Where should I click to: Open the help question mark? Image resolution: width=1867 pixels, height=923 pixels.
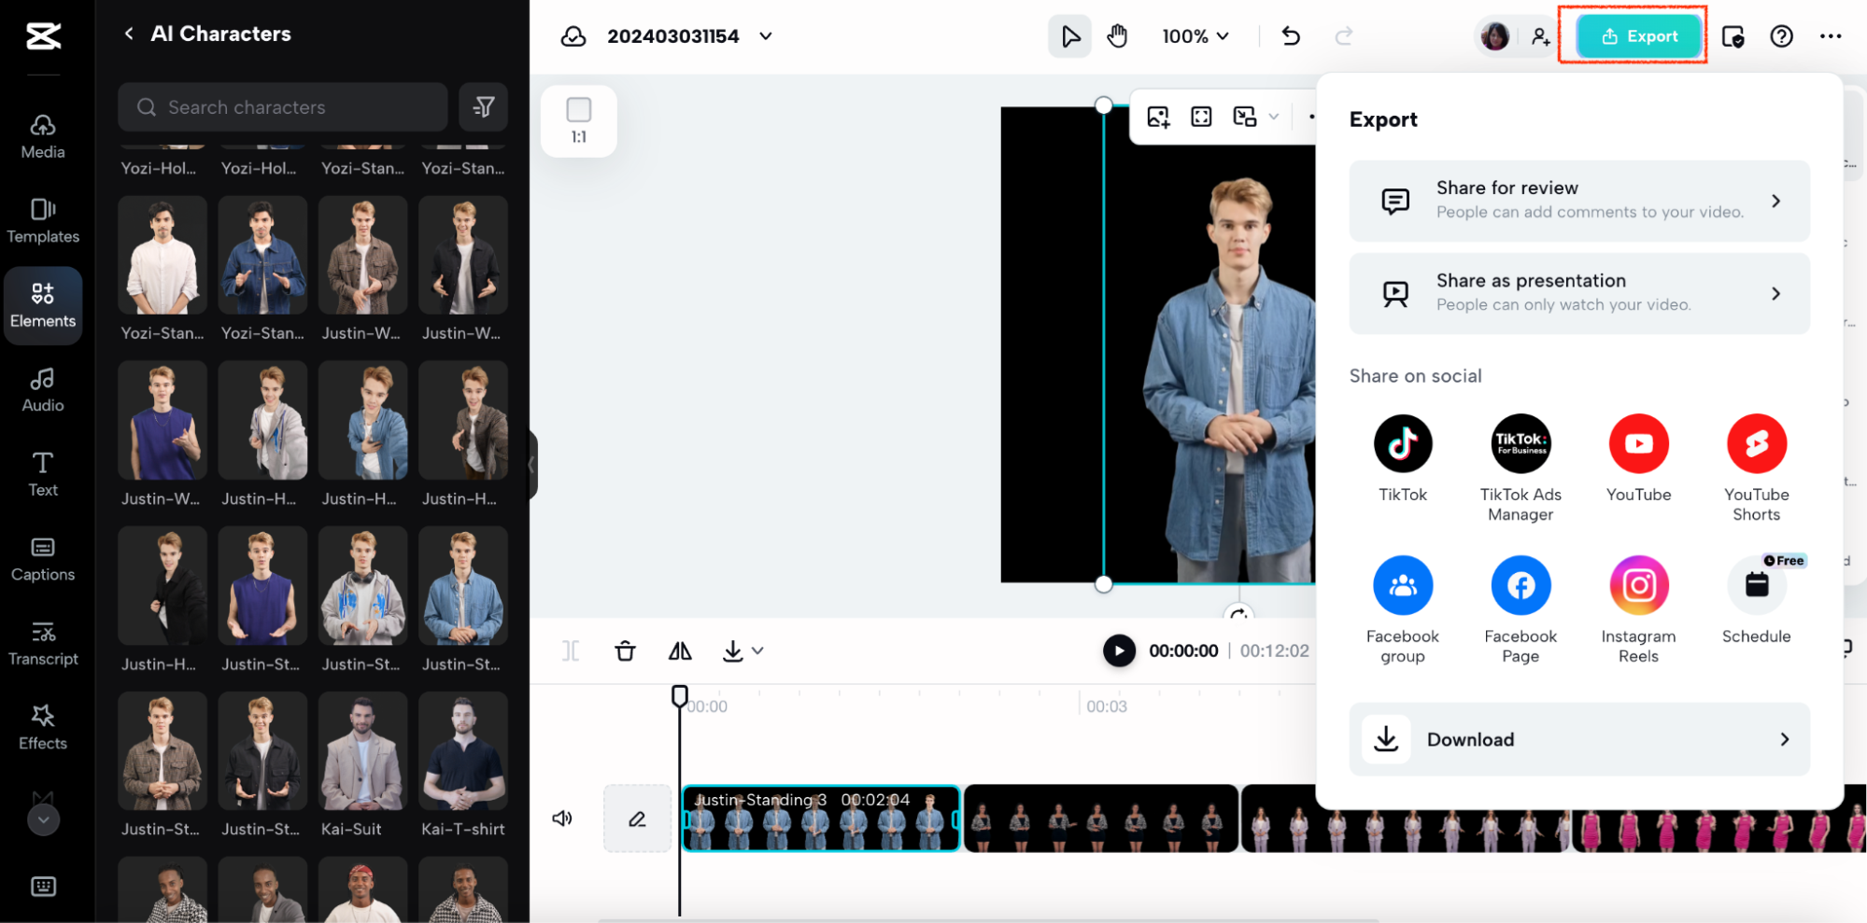(x=1781, y=36)
